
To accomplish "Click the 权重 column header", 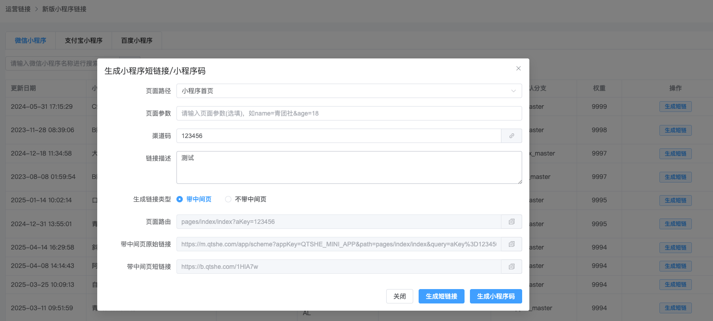I will 599,88.
